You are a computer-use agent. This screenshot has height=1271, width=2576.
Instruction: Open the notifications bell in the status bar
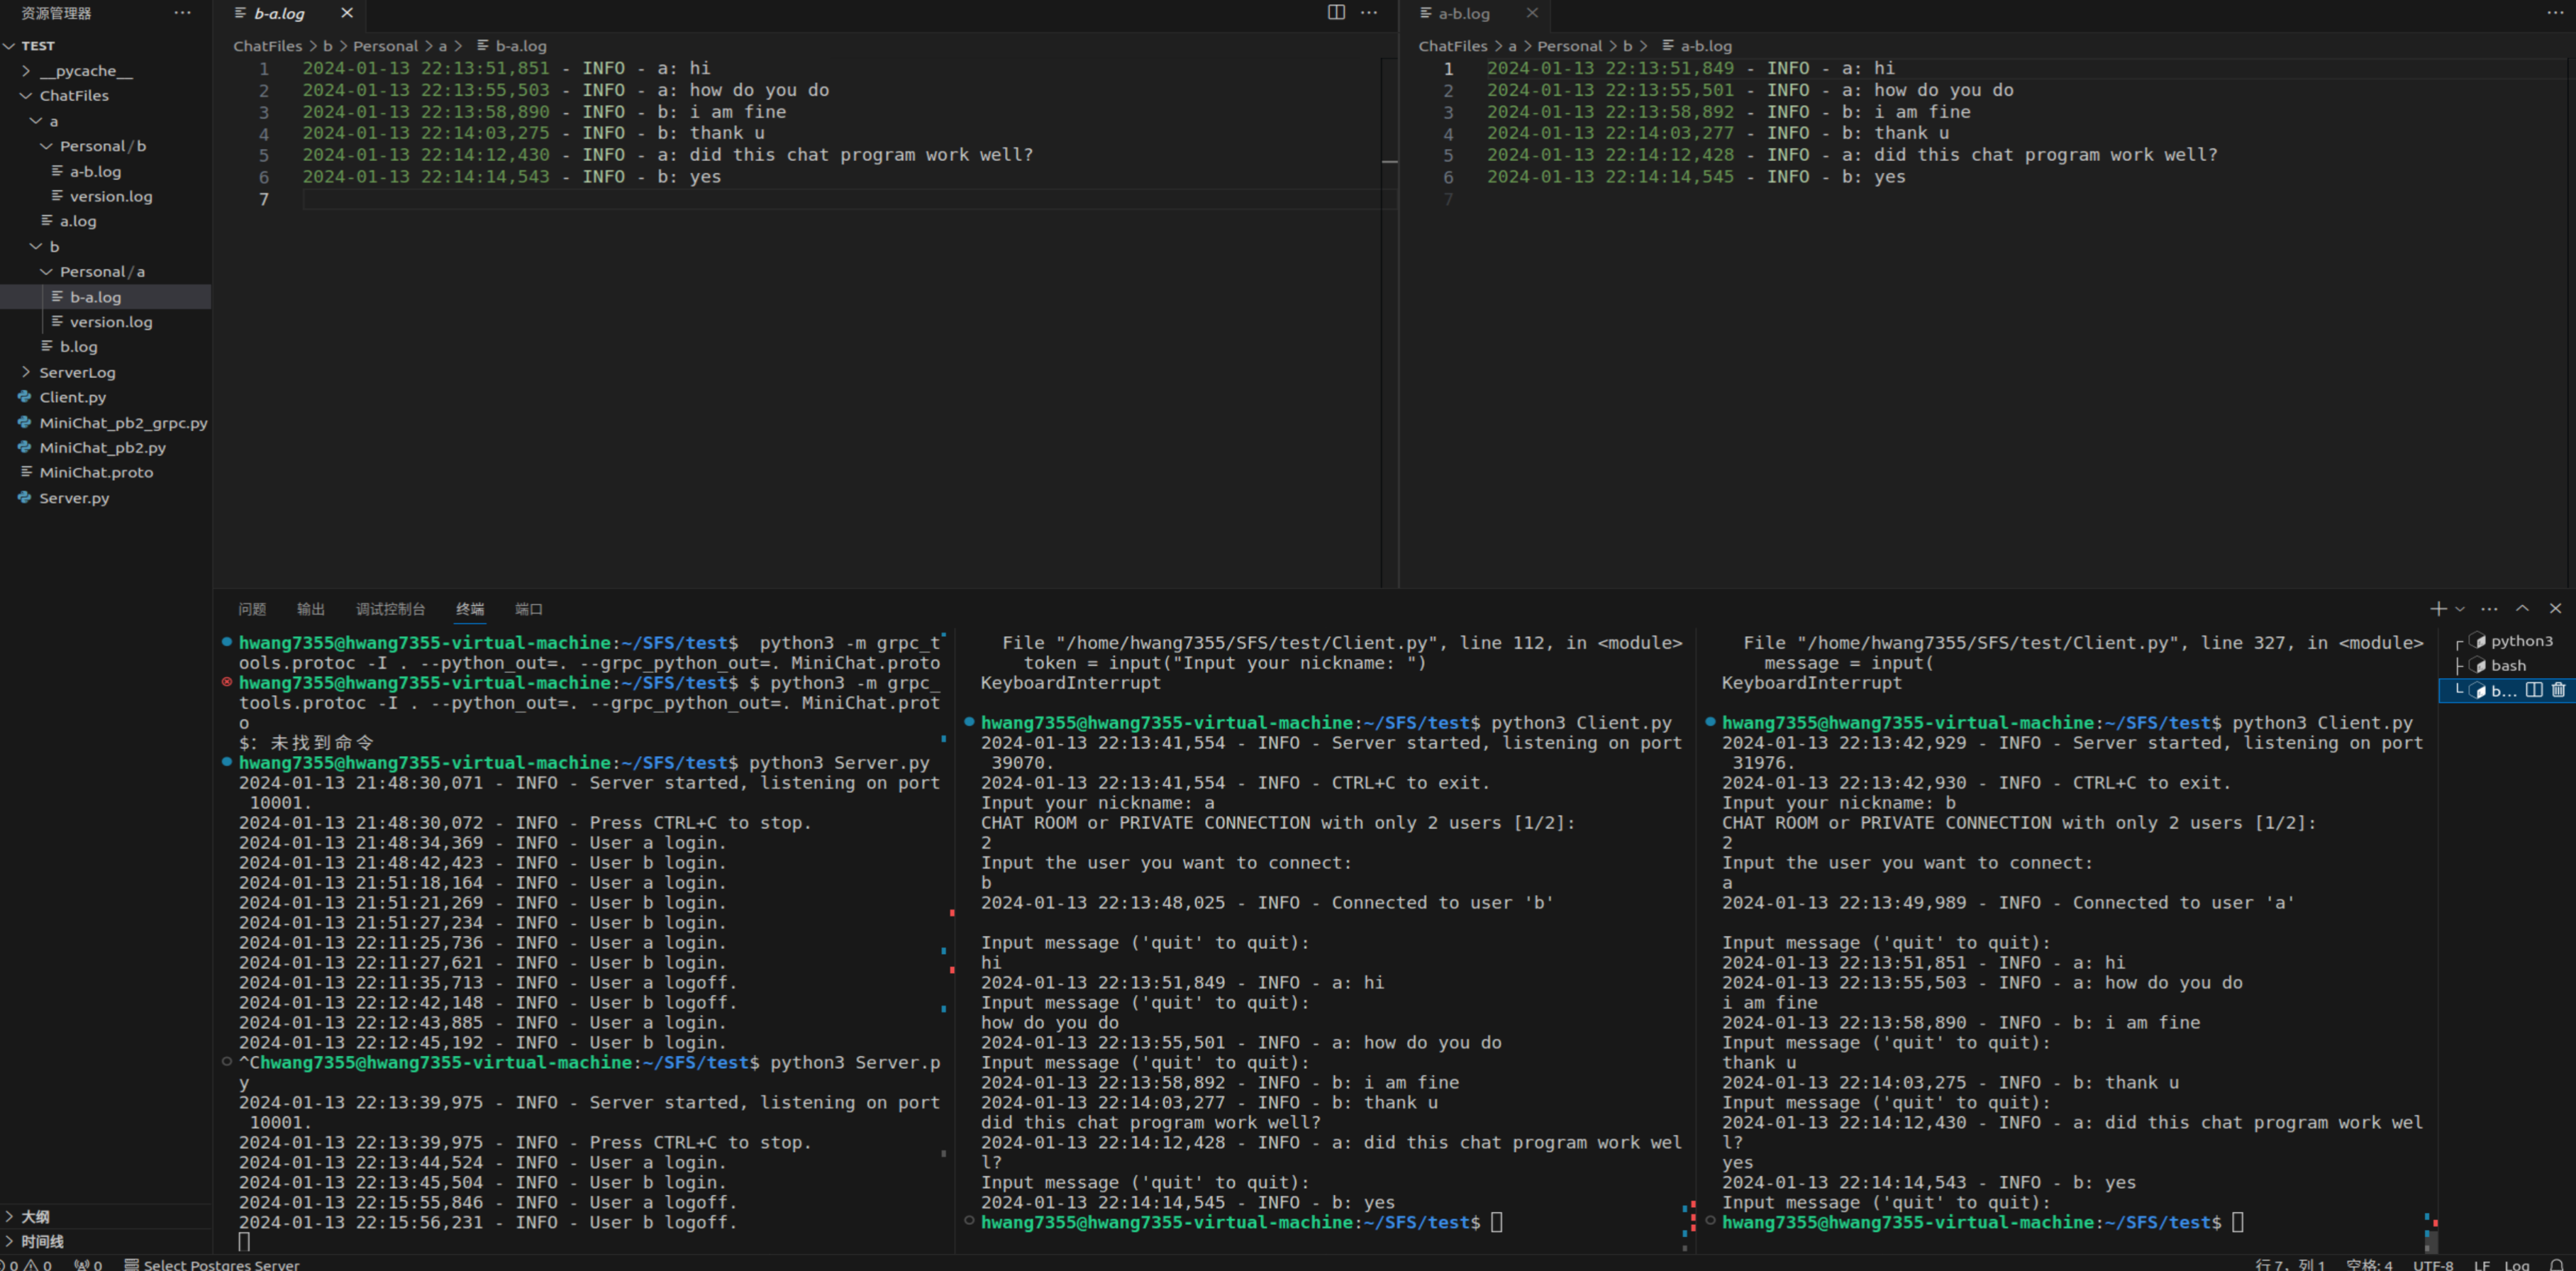click(x=2556, y=1264)
